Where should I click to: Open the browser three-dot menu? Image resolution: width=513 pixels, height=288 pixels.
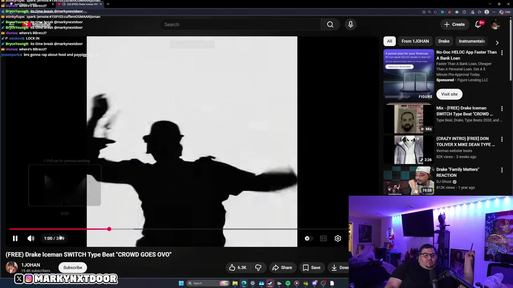[494, 12]
